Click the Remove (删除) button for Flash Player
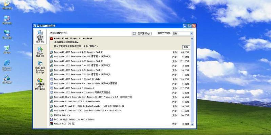This screenshot has height=135, width=271. pos(186,47)
